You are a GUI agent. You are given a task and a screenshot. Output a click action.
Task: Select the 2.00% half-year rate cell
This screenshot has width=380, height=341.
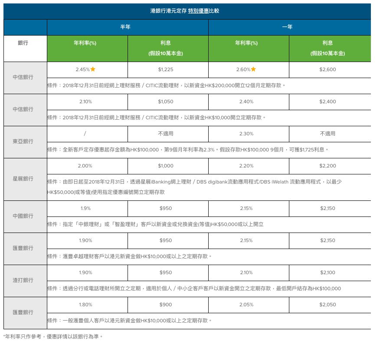[87, 166]
